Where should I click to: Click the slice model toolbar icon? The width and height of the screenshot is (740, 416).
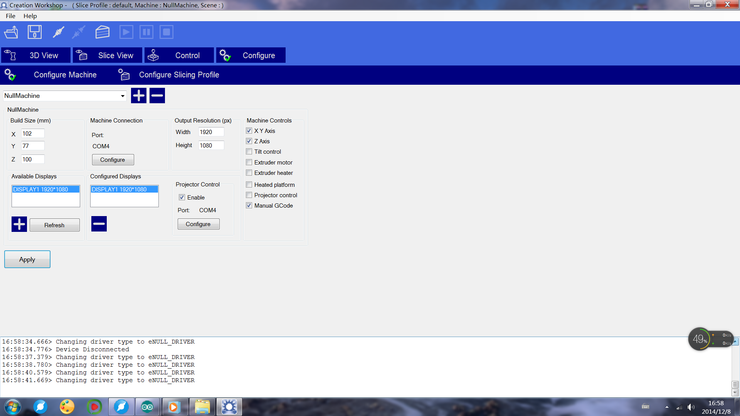[102, 32]
